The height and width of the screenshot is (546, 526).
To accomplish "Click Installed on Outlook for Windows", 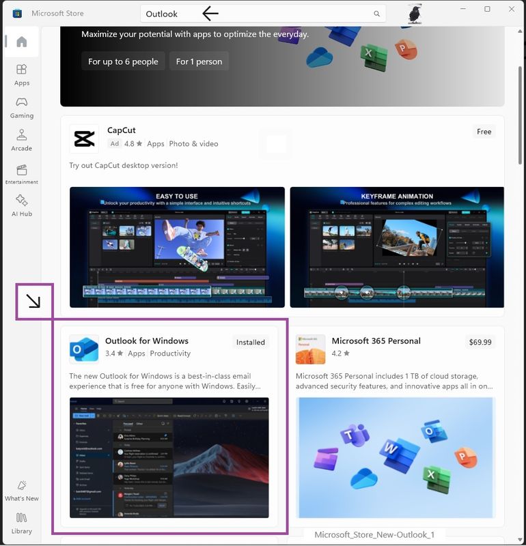I will pyautogui.click(x=250, y=342).
